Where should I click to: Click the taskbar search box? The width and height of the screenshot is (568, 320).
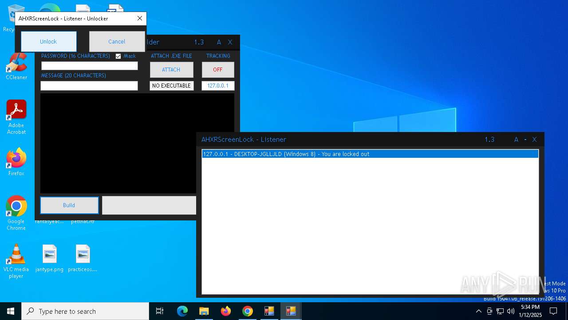pyautogui.click(x=85, y=311)
